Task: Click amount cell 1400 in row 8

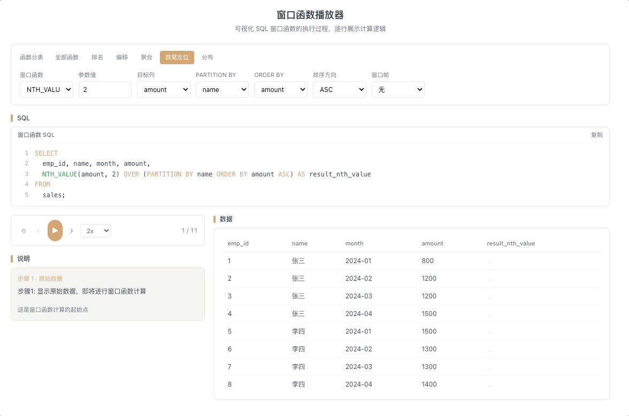Action: (x=429, y=384)
